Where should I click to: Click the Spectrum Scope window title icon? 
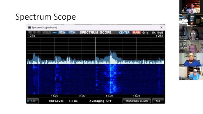[29, 28]
